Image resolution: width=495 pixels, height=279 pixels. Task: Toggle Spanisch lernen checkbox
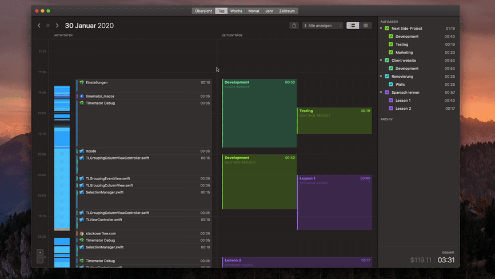tap(387, 93)
